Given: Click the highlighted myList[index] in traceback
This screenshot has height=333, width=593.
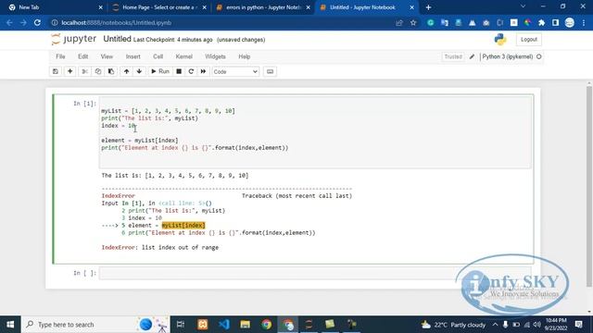Looking at the screenshot, I should [183, 226].
